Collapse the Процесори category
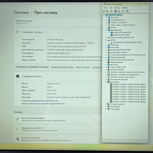Viewport: 153px width, 153px height. (106, 82)
